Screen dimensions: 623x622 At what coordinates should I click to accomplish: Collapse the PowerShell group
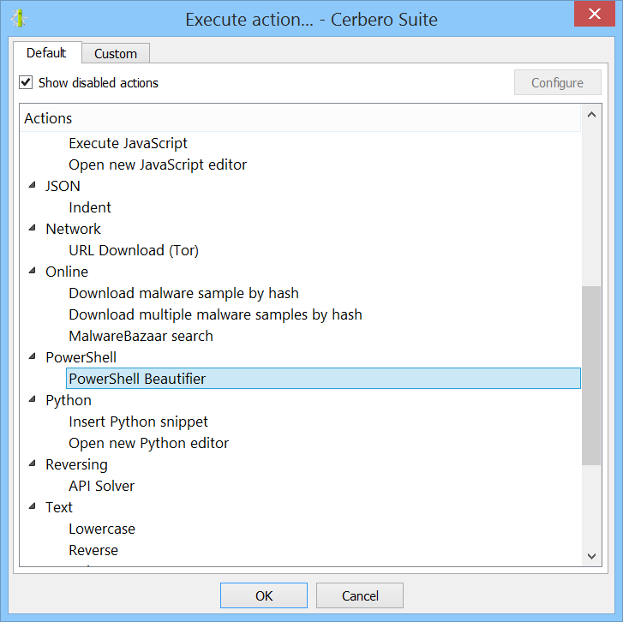[x=33, y=356]
